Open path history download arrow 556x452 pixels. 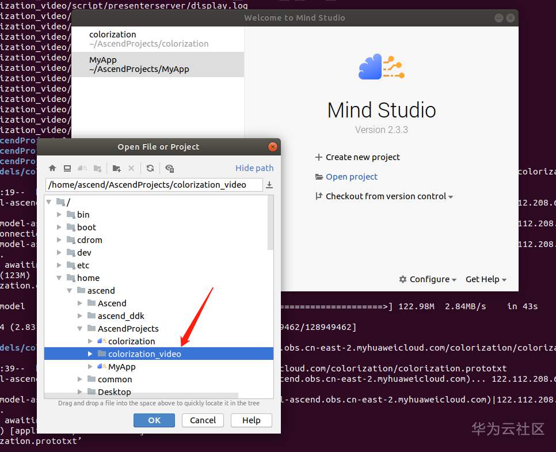269,185
